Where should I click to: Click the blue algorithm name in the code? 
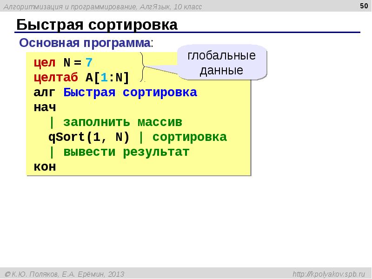tap(130, 92)
